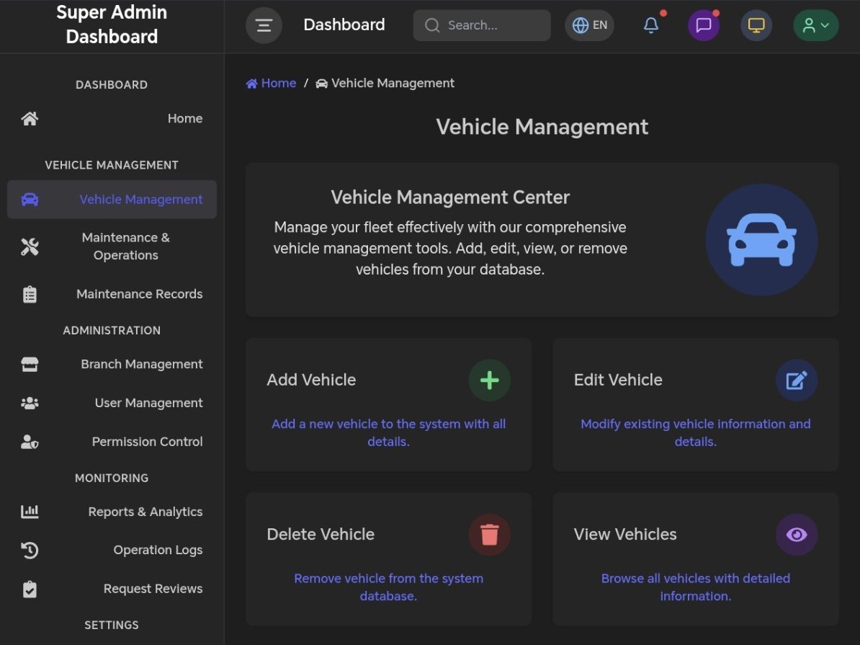The height and width of the screenshot is (645, 860).
Task: Open Branch Management in sidebar
Action: [x=112, y=365]
